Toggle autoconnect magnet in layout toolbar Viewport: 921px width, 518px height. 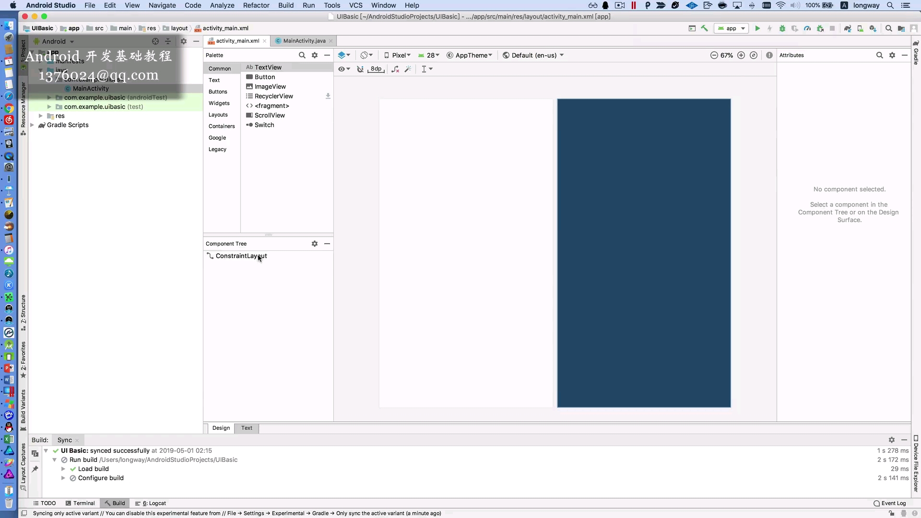pyautogui.click(x=360, y=69)
